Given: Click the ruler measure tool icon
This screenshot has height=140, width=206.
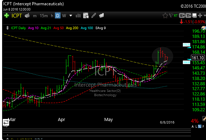Looking at the screenshot, I should click(x=204, y=119).
